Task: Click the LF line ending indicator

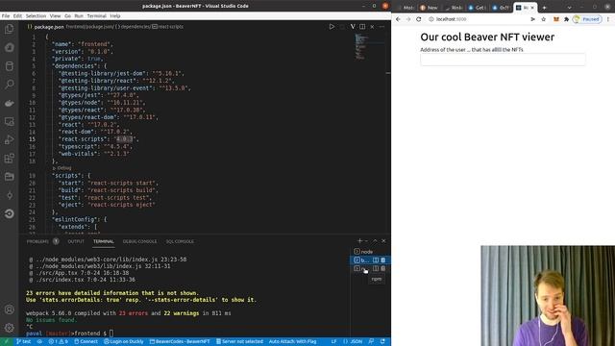Action: [x=333, y=341]
